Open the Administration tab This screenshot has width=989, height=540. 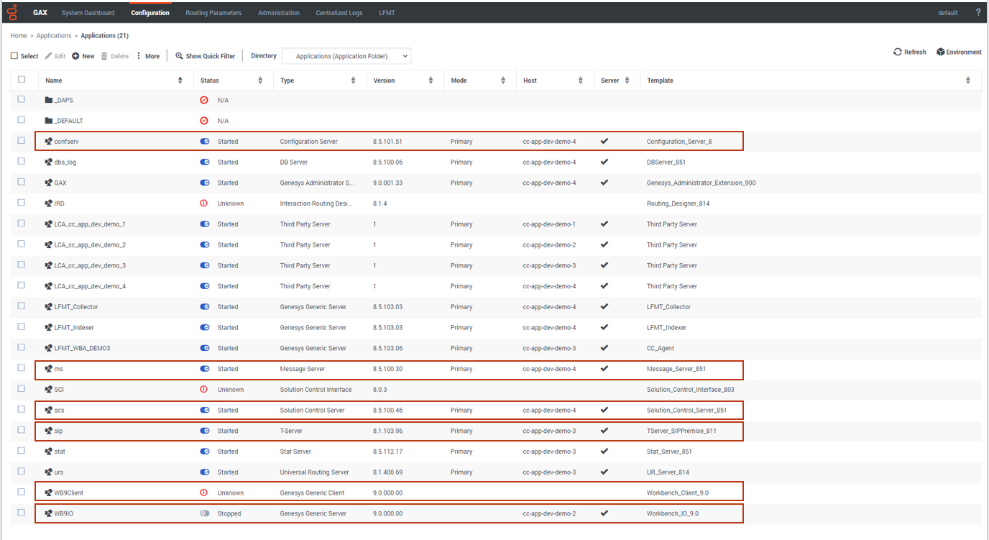coord(279,13)
